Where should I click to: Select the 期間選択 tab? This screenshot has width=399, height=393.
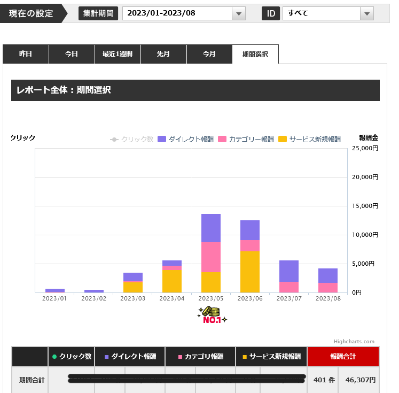click(x=255, y=54)
